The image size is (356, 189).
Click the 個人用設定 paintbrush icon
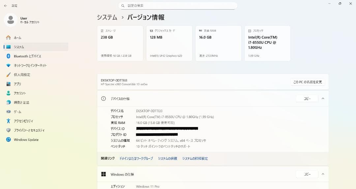point(8,75)
